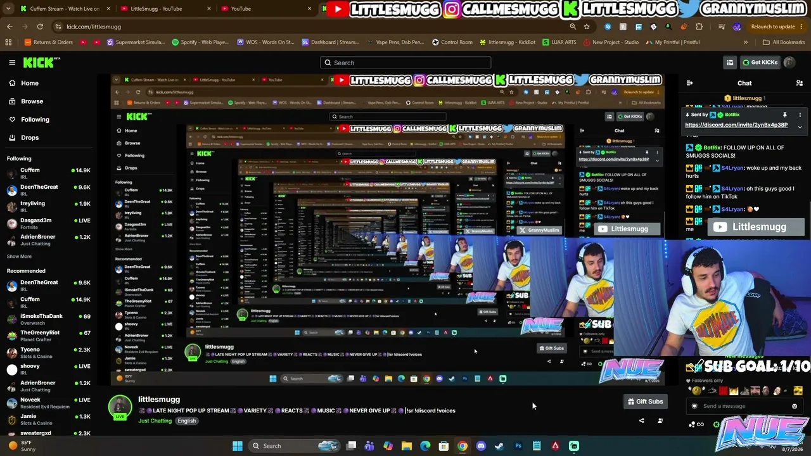Open the Control Room bookmark
811x456 pixels.
[x=452, y=42]
